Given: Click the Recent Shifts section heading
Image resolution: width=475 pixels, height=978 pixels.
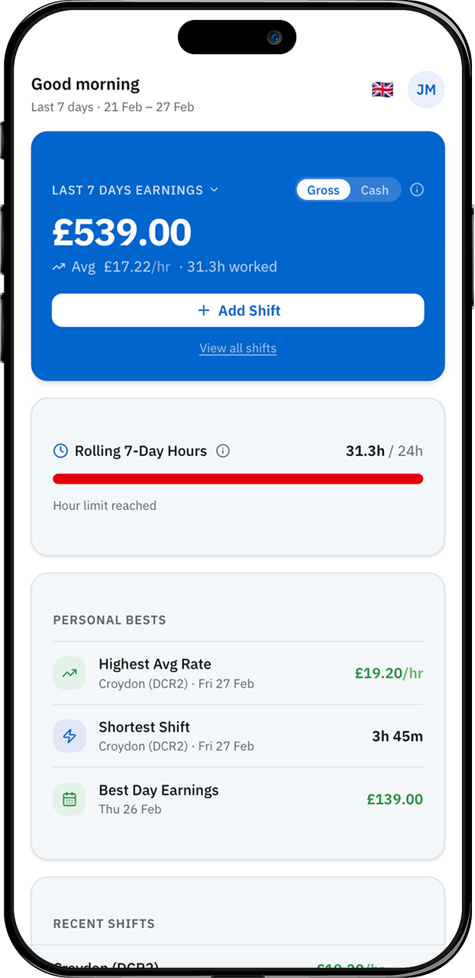Looking at the screenshot, I should 103,923.
